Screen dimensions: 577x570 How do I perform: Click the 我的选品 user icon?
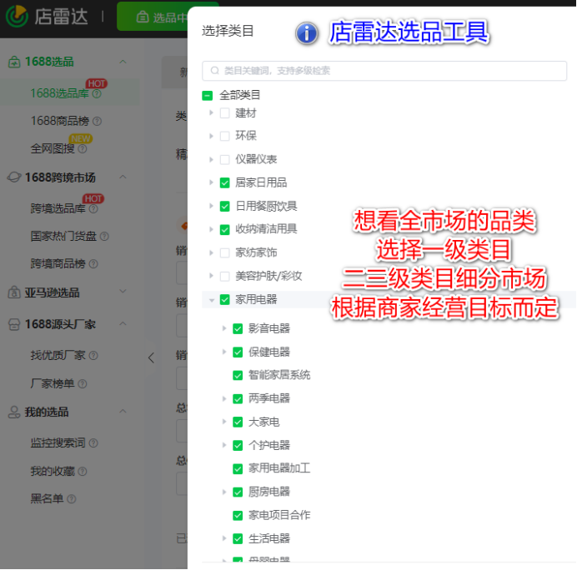pyautogui.click(x=14, y=412)
